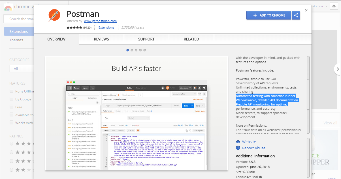The width and height of the screenshot is (341, 179).
Task: Click 'Size: 6.39MiB' text
Action: [x=246, y=172]
